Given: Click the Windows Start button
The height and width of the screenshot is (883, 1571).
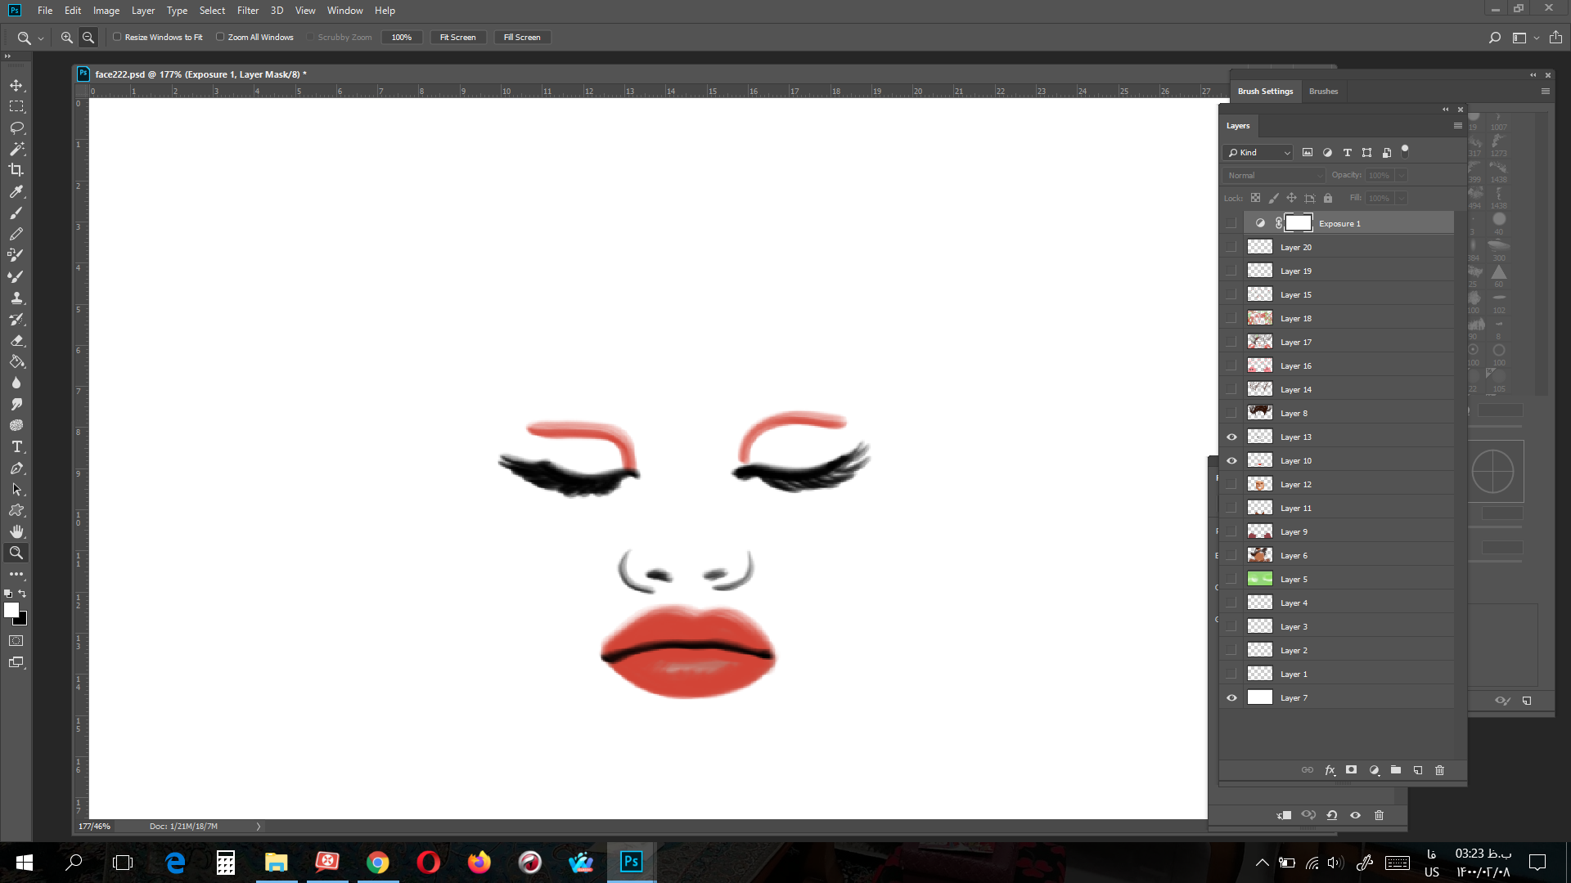Looking at the screenshot, I should click(24, 863).
